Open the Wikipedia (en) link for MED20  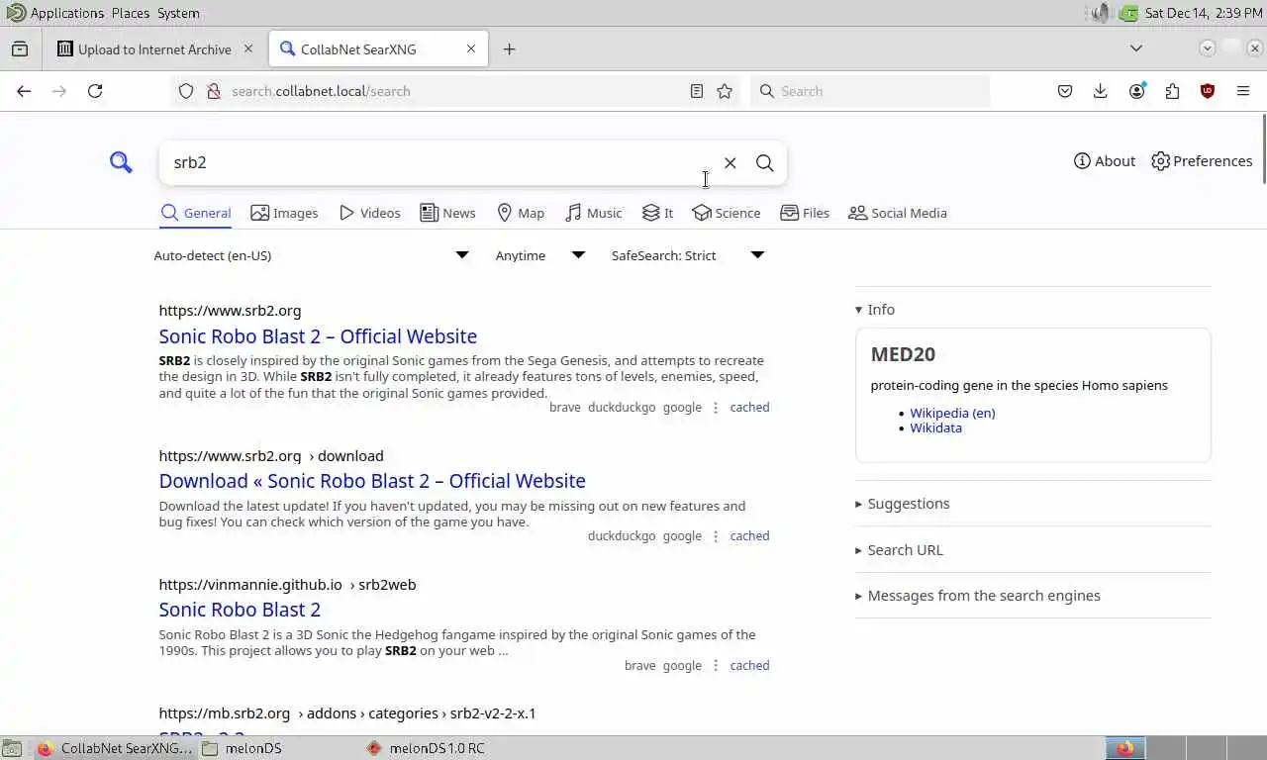point(952,414)
